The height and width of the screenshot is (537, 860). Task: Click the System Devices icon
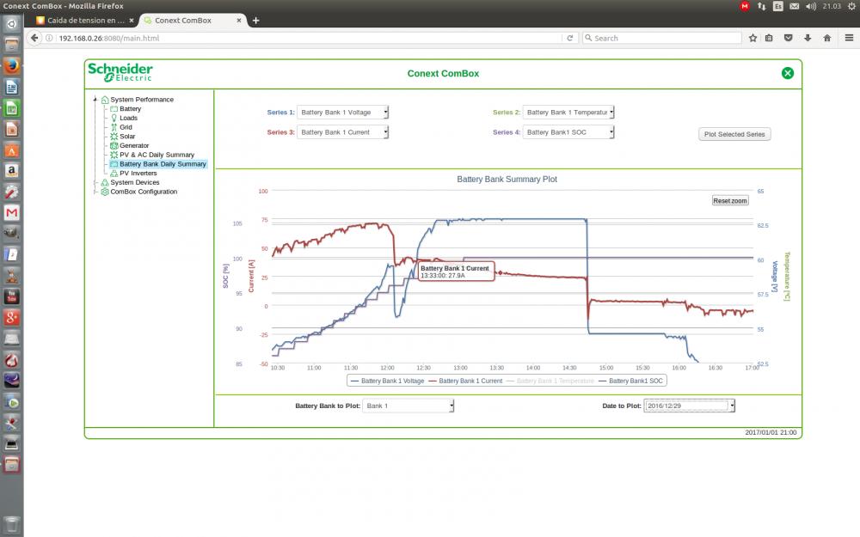point(105,182)
